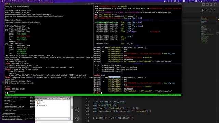Click the 'Segmentation fault' line in terminal
The width and height of the screenshot is (219, 123).
click(13, 20)
